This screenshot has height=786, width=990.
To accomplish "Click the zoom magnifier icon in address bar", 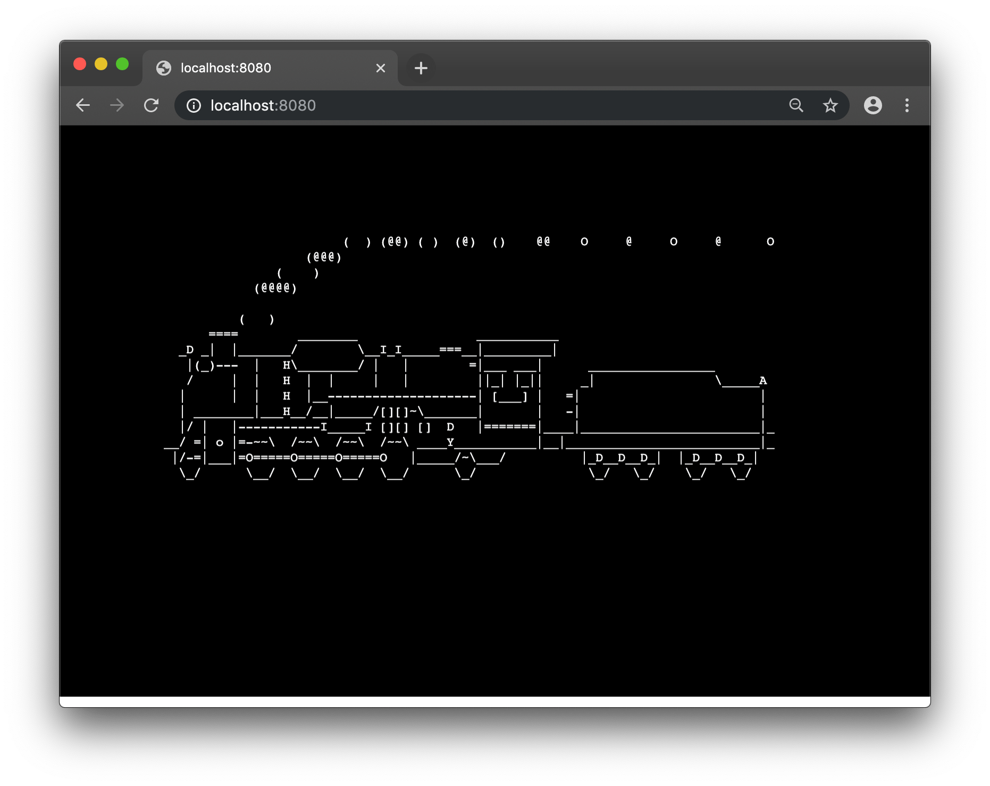I will pos(796,105).
